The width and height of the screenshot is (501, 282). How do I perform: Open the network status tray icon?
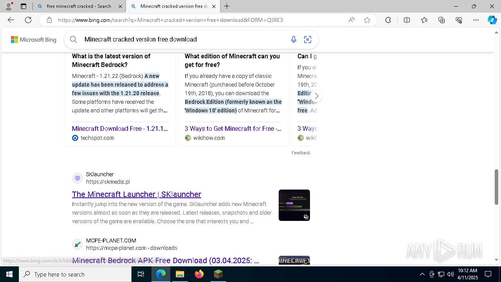tap(441, 274)
